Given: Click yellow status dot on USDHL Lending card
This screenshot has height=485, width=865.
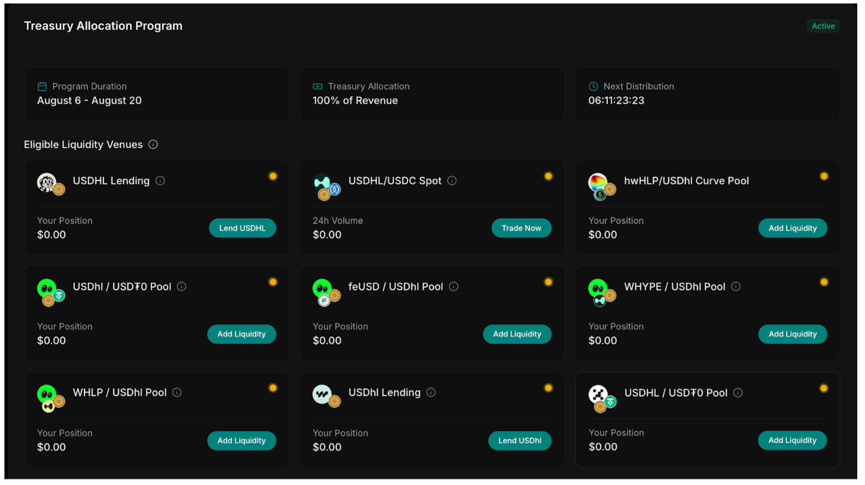Looking at the screenshot, I should pyautogui.click(x=273, y=176).
